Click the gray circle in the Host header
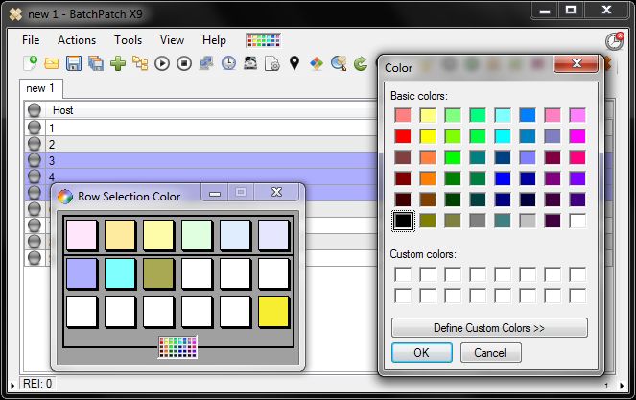Viewport: 636px width, 400px height. (x=35, y=110)
